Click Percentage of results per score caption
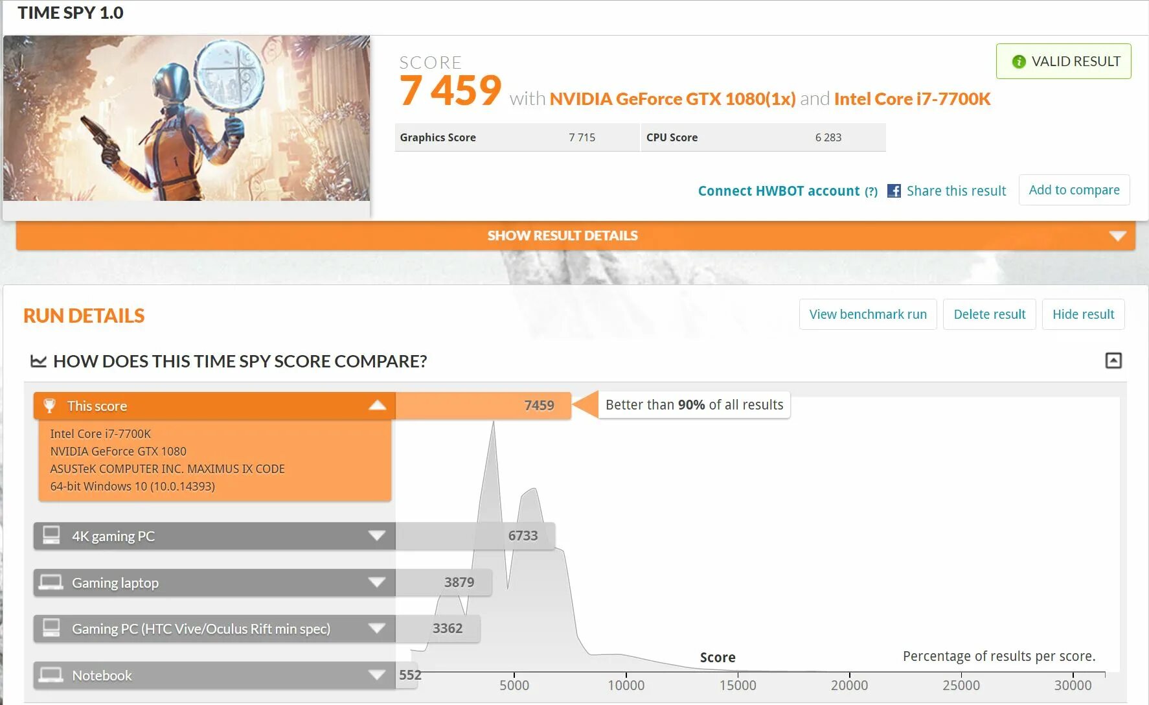 pyautogui.click(x=999, y=656)
